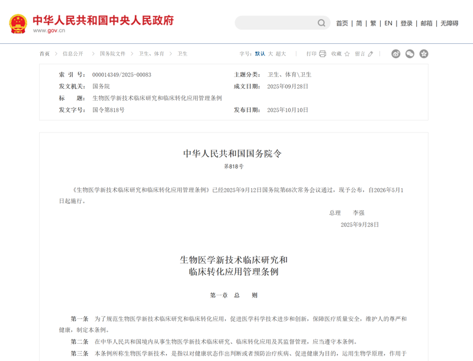Open 国务院文件 breadcrumb level
Screen dimensions: 473x361
(x=112, y=54)
